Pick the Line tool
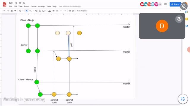The image size is (190, 106). pos(31,11)
